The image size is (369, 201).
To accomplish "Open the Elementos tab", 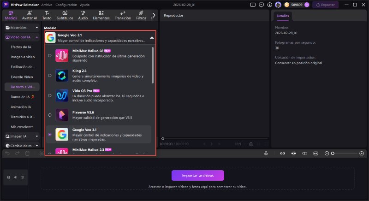I will (101, 15).
